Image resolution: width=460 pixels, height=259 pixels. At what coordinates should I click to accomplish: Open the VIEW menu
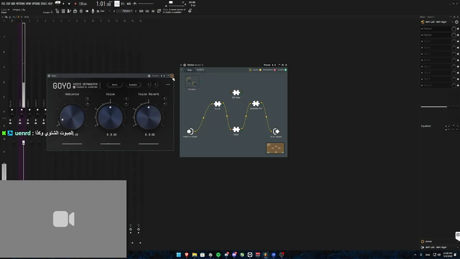(28, 4)
